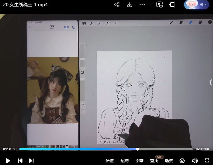This screenshot has width=213, height=165.
Task: Mute the volume speaker icon
Action: [x=195, y=161]
